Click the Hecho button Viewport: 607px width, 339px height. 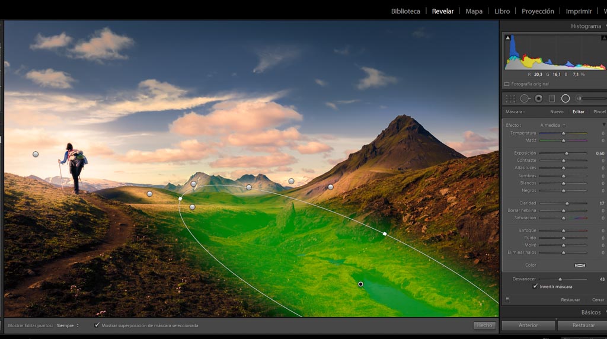[x=484, y=325]
